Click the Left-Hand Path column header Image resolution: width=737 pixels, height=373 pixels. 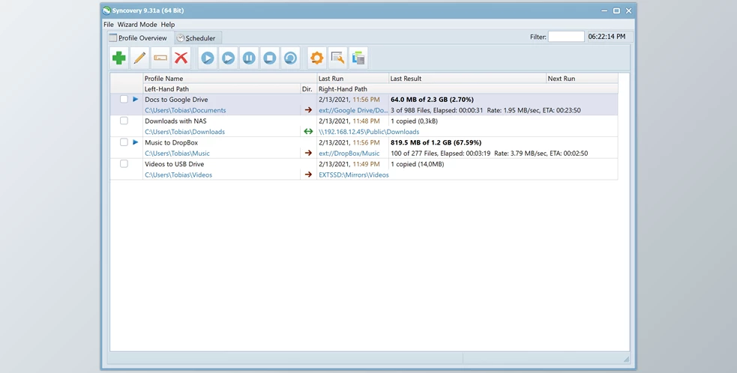222,89
